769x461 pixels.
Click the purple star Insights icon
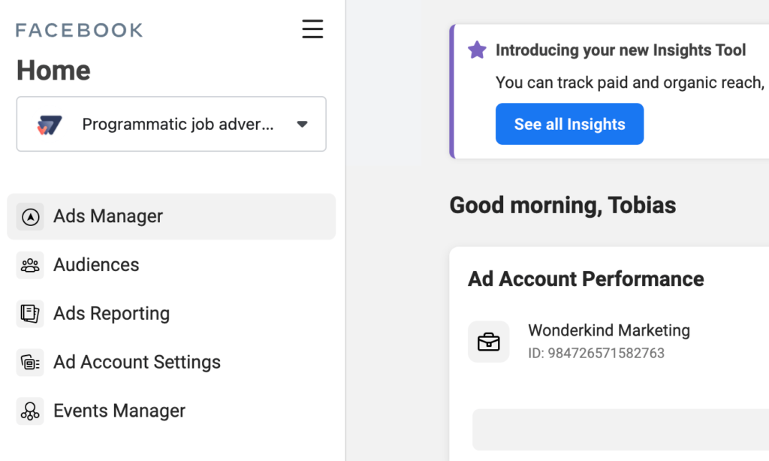[477, 50]
